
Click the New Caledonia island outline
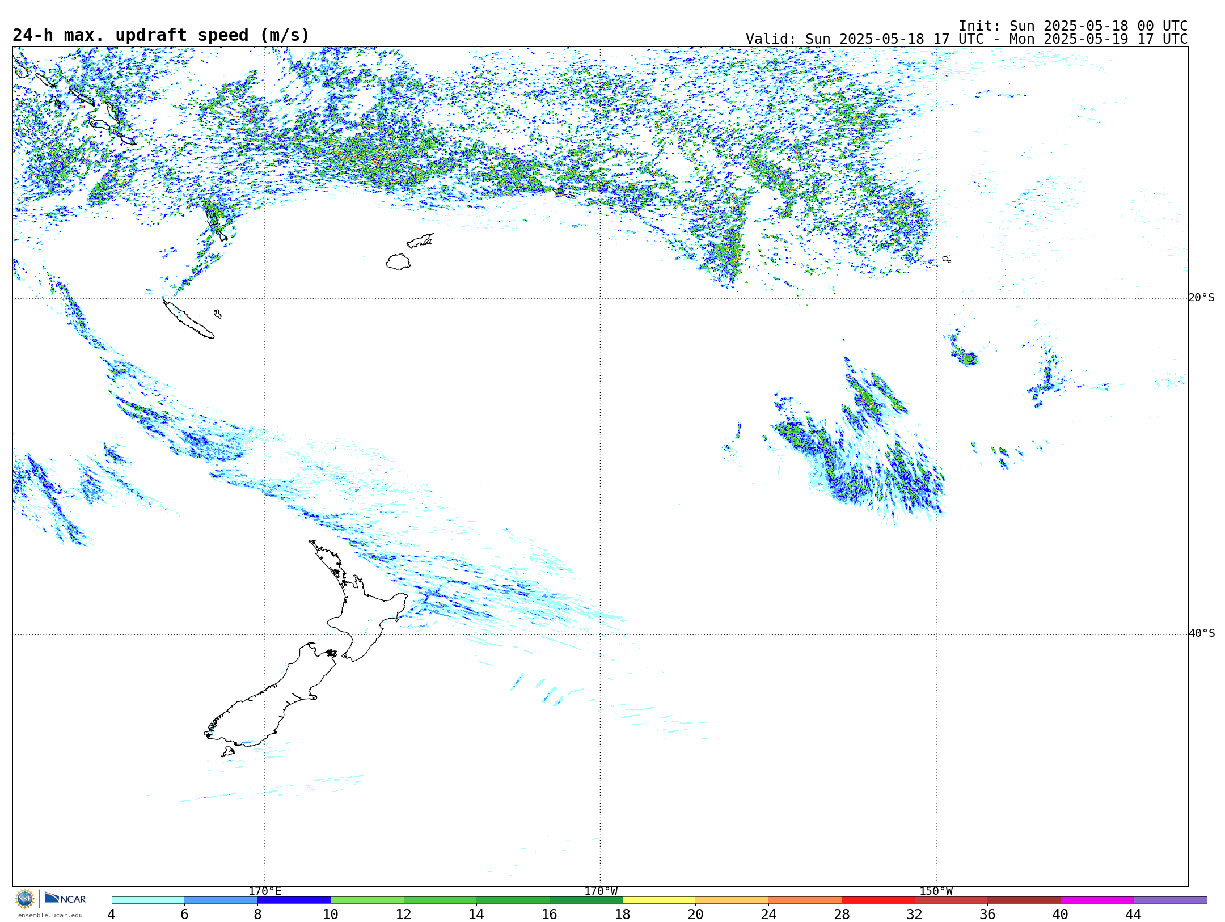pos(188,319)
